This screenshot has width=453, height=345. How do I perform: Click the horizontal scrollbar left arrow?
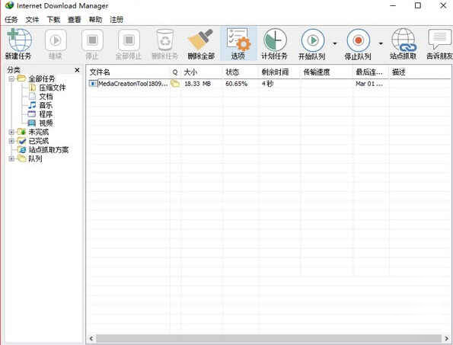[91, 338]
